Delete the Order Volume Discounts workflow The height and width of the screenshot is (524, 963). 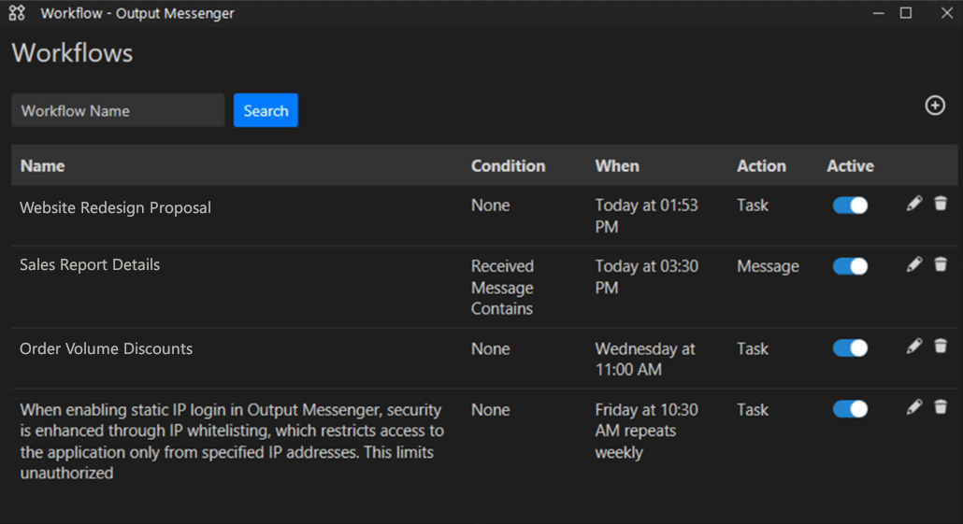pyautogui.click(x=941, y=346)
